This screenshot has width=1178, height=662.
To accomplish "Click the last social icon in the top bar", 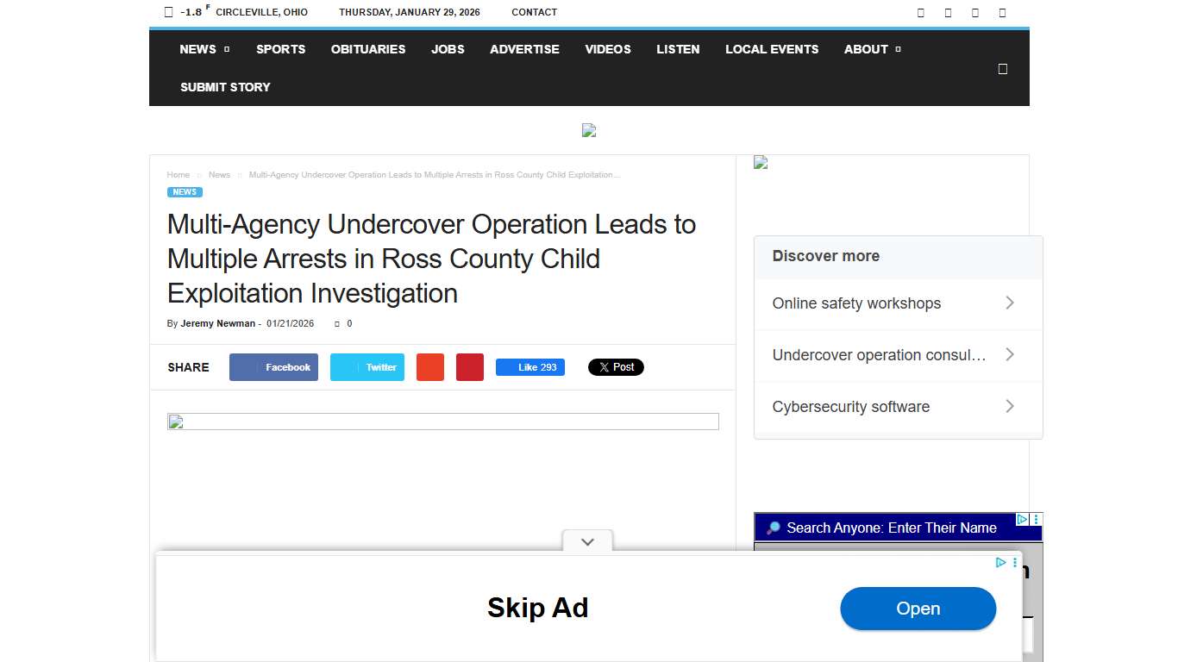I will [1001, 12].
